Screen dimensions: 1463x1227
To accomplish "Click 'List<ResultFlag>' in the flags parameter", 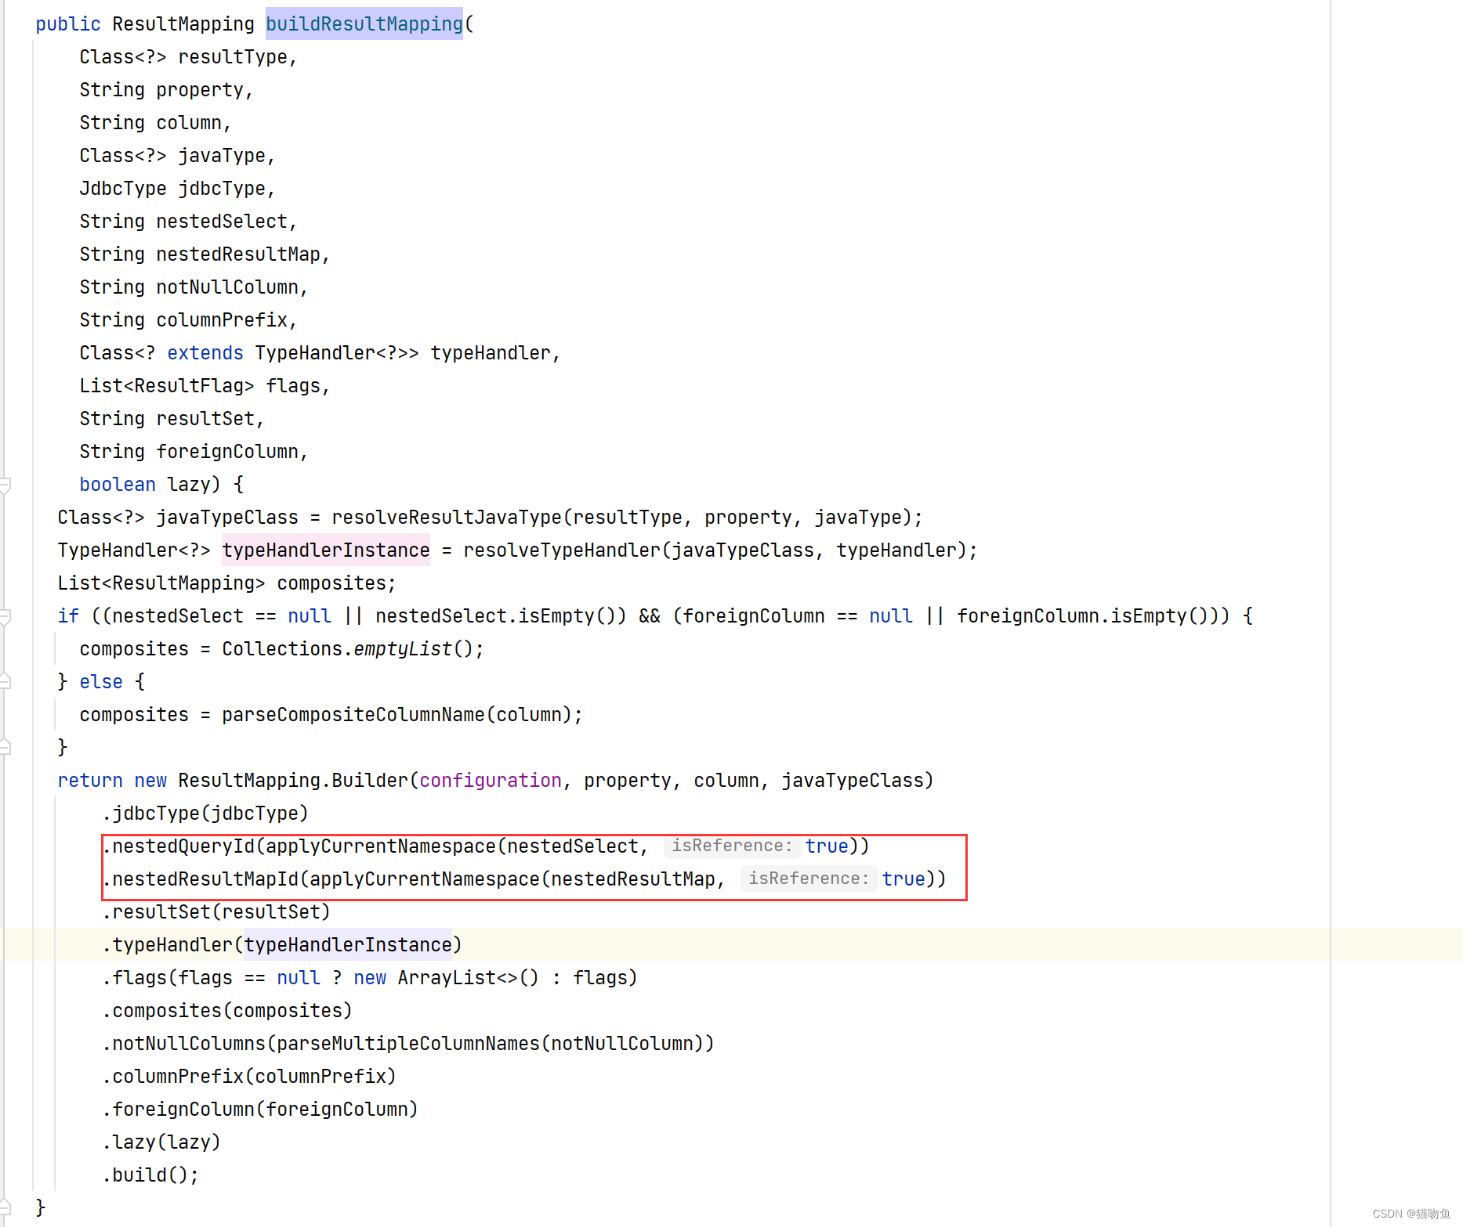I will pos(167,386).
